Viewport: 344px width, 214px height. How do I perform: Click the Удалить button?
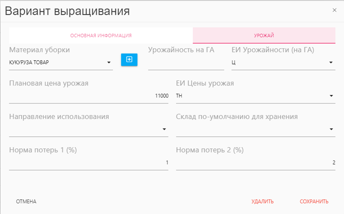click(262, 202)
